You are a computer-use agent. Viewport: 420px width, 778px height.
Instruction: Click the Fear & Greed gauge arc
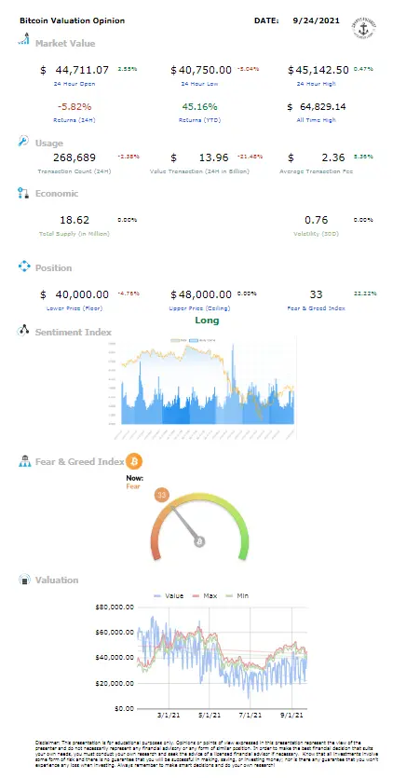coord(199,525)
